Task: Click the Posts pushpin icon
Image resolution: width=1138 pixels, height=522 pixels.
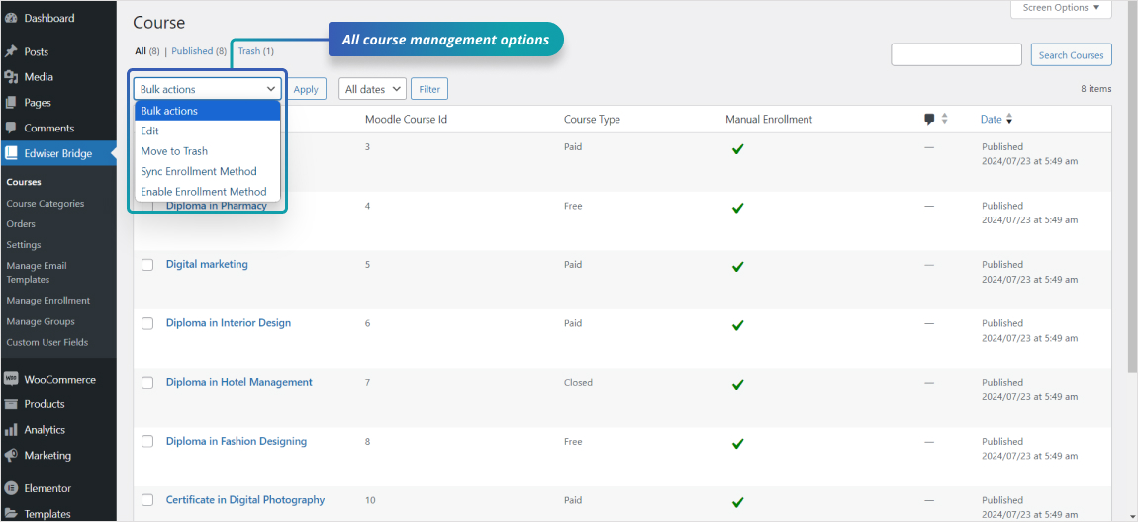Action: [11, 51]
